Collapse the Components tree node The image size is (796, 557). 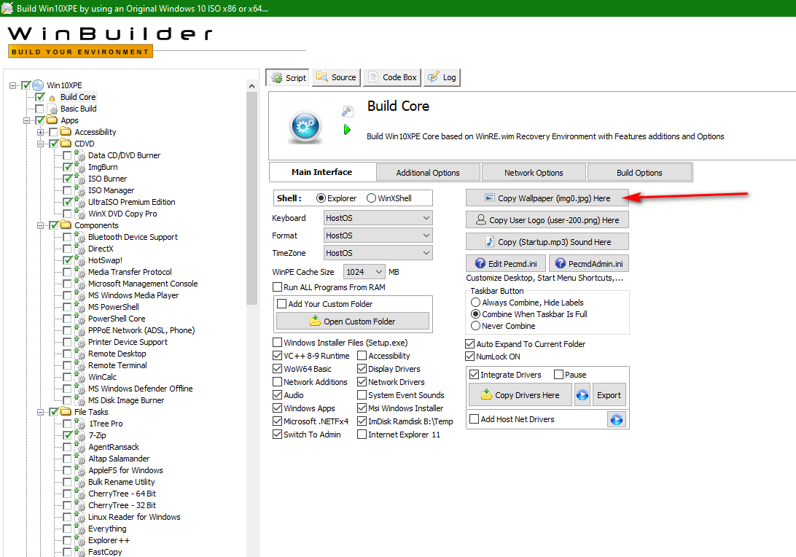point(40,225)
